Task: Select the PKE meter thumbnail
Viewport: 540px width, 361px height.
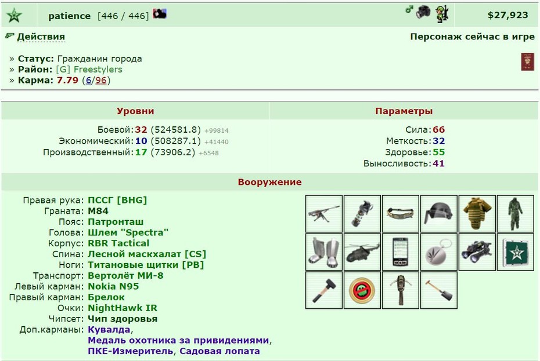Action: [400, 290]
